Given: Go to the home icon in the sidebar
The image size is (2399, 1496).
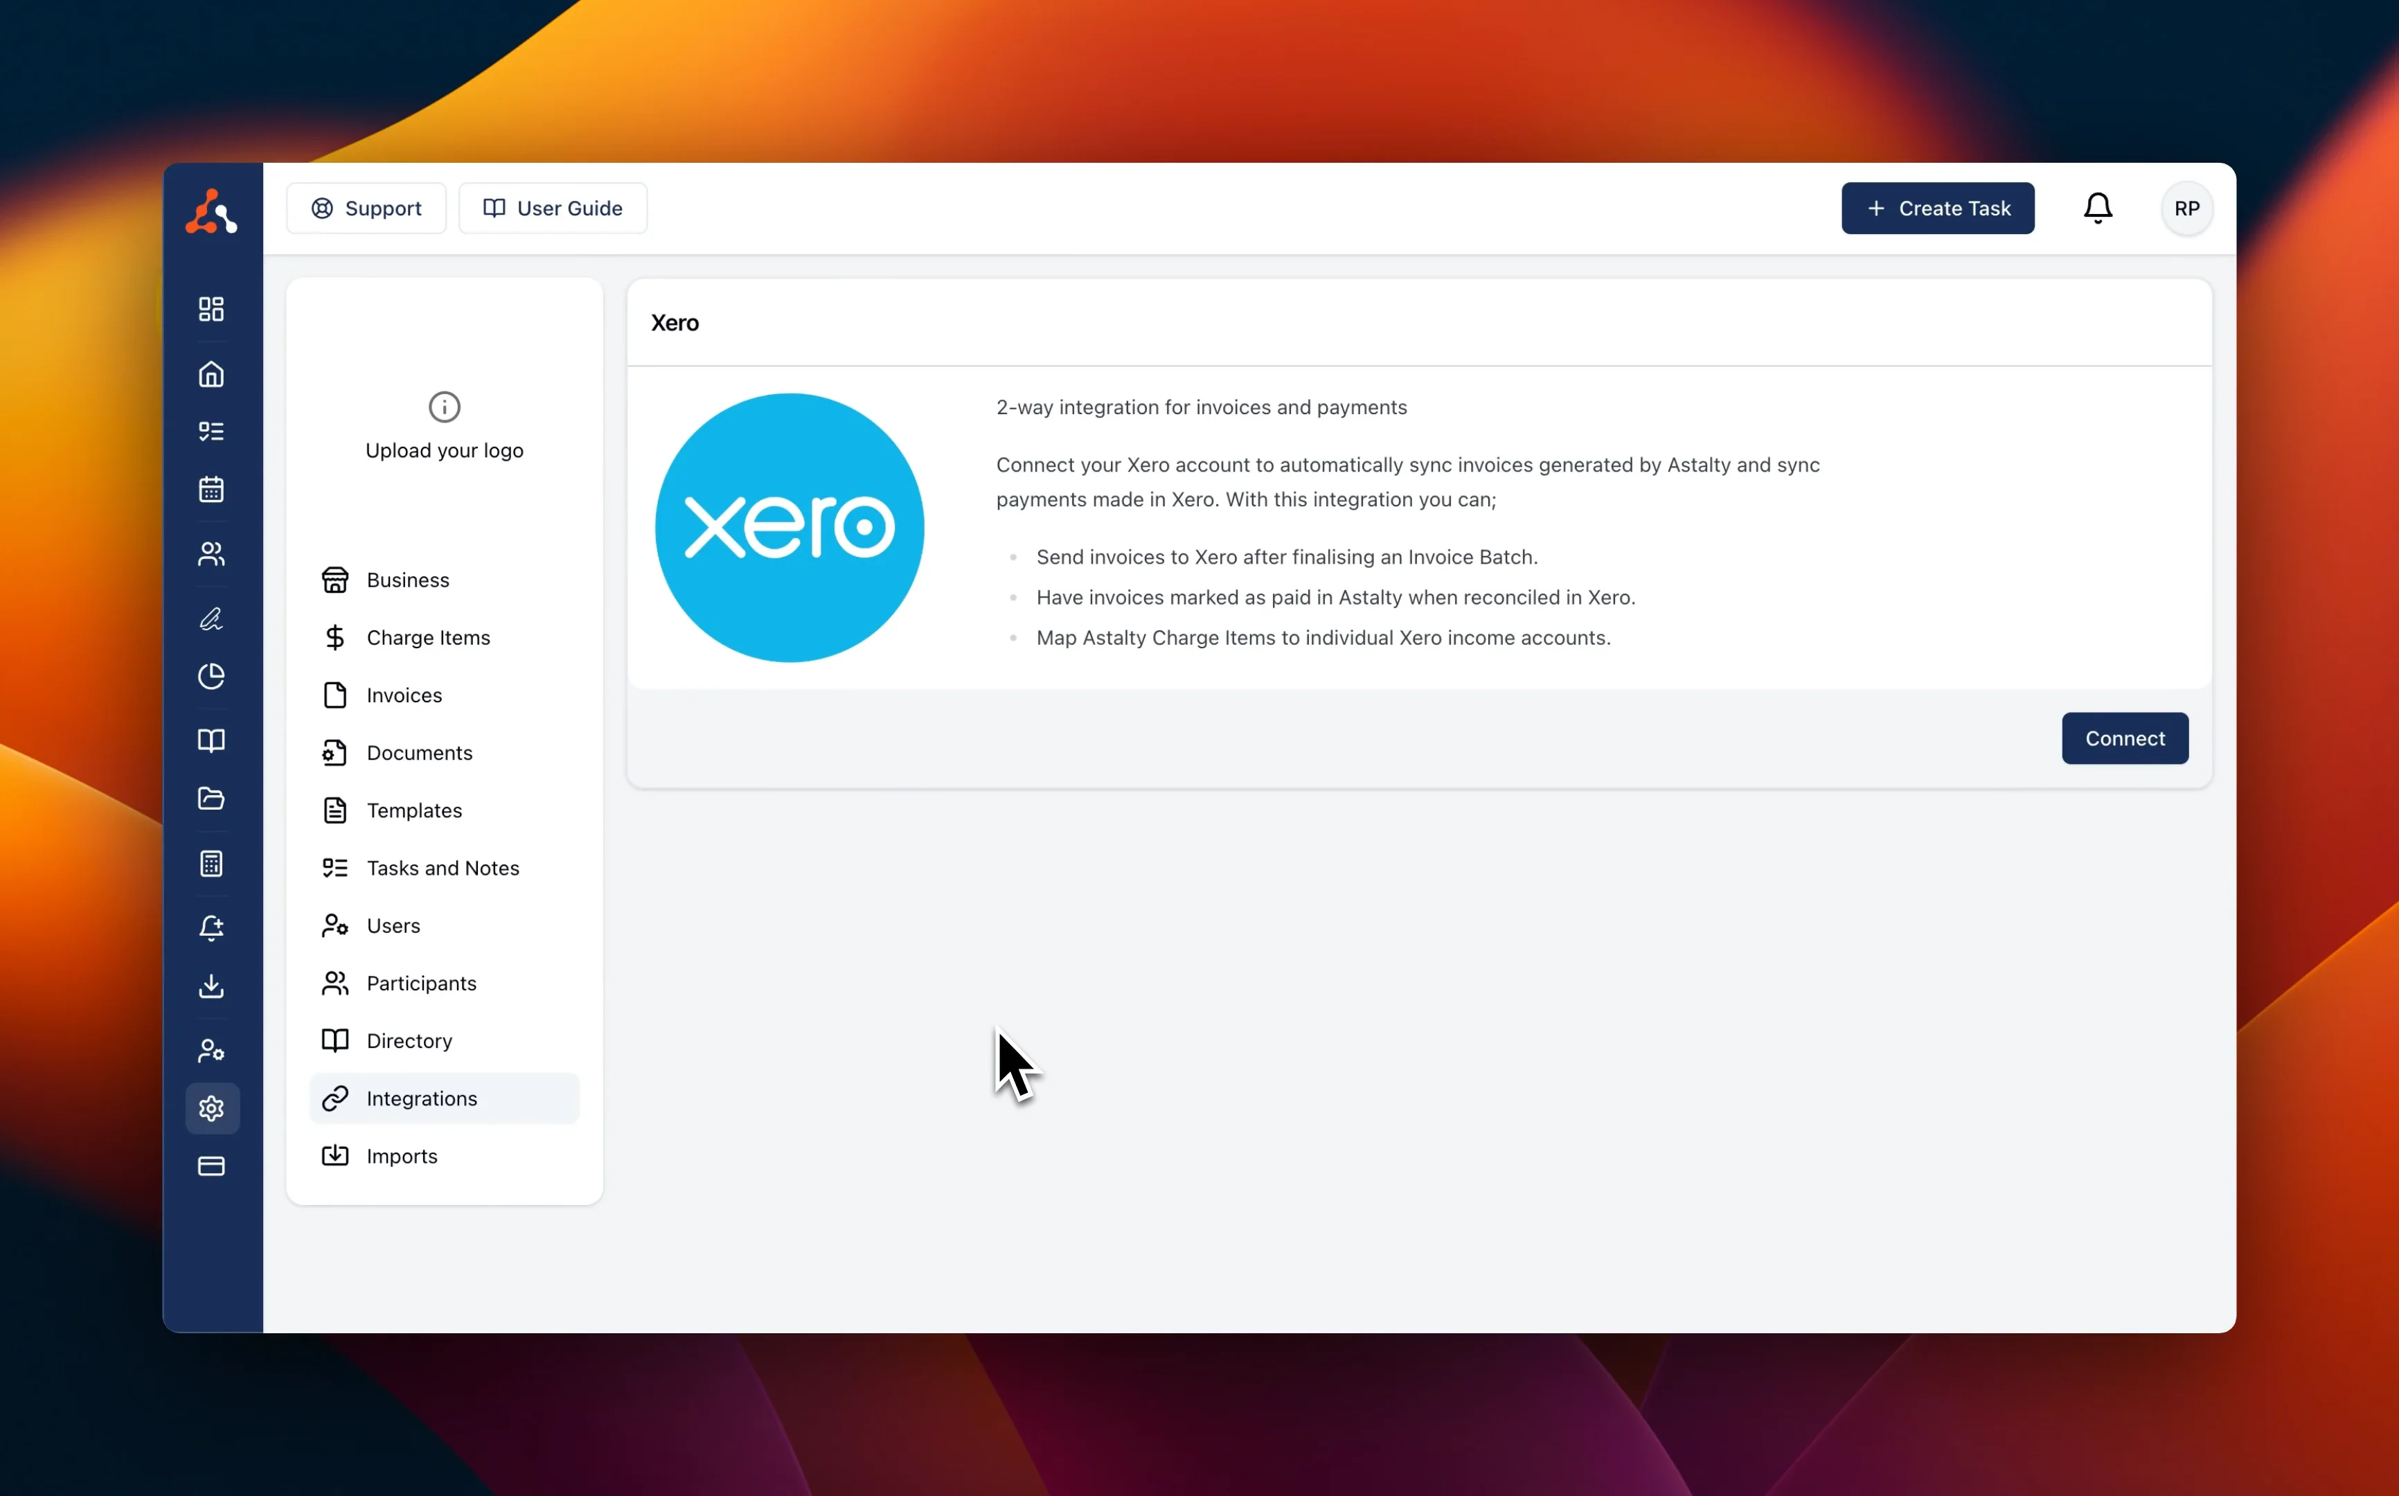Looking at the screenshot, I should coord(211,374).
